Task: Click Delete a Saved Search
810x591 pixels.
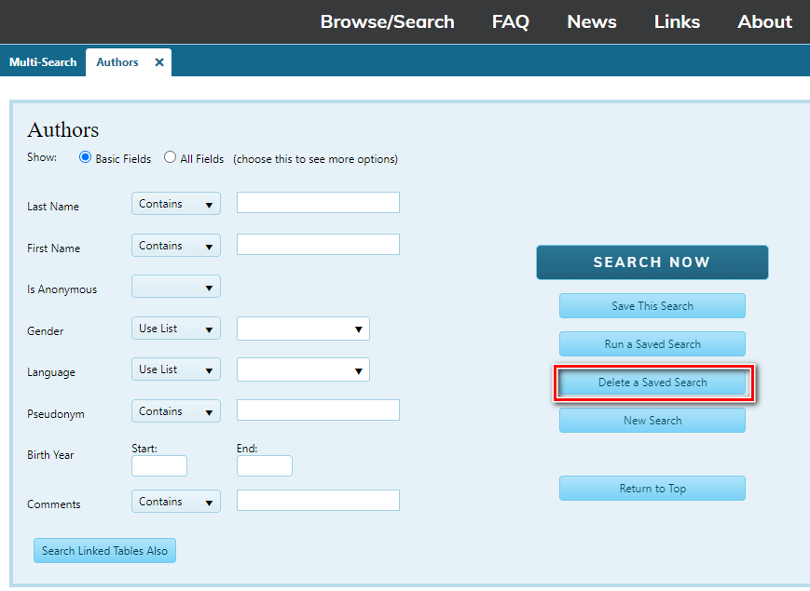Action: (x=652, y=383)
